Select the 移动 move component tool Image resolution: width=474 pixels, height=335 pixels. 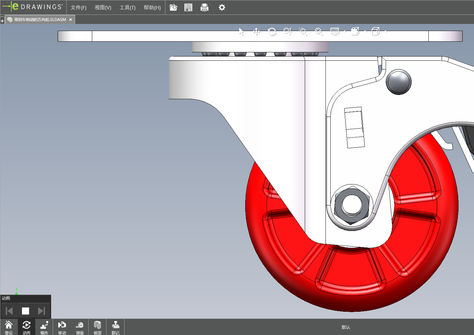(62, 327)
